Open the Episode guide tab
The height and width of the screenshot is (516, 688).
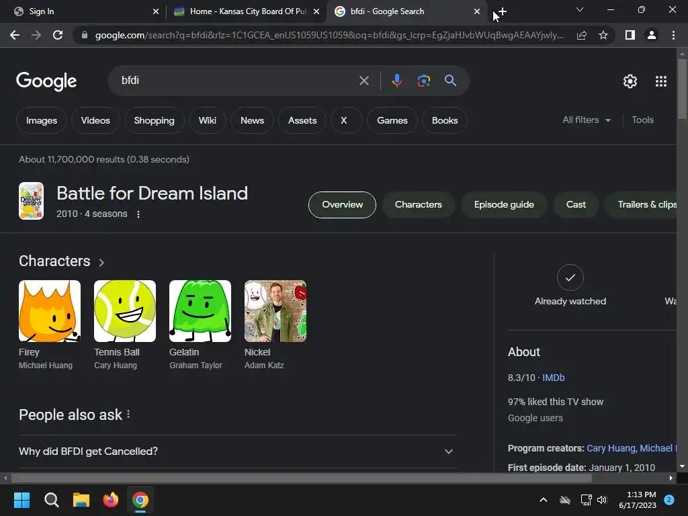[504, 204]
